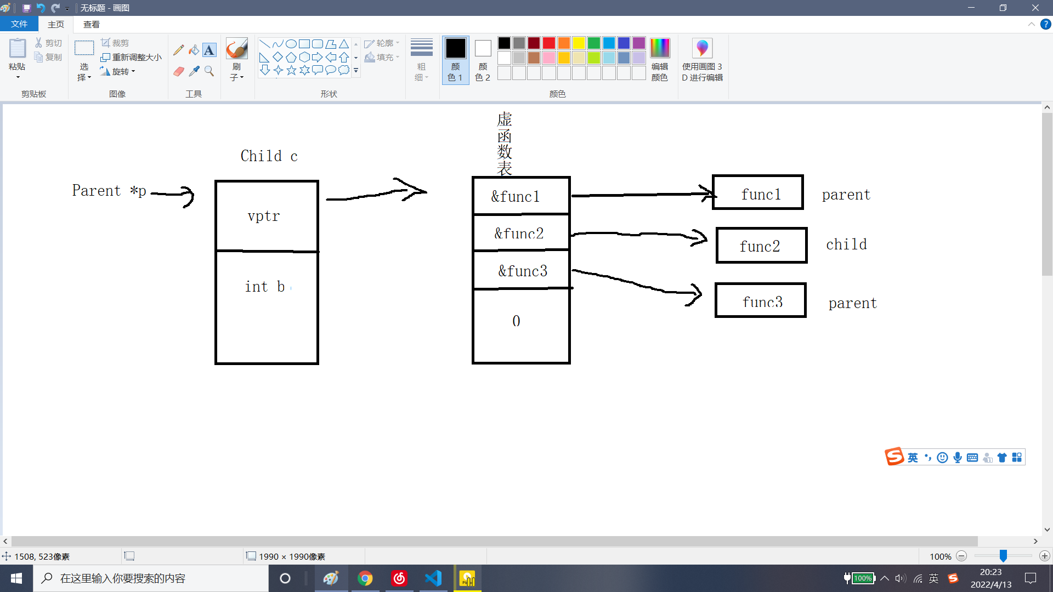Click the zoom in plus button
1053x592 pixels.
1045,556
